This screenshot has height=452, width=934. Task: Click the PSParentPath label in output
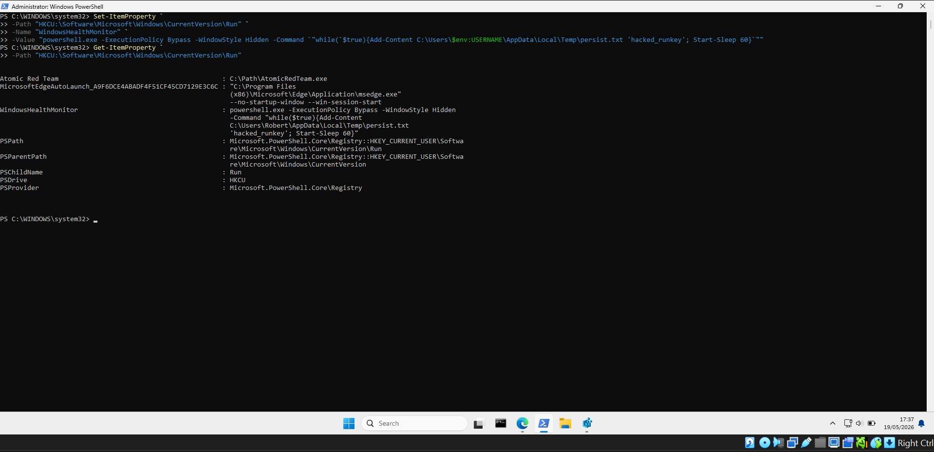(x=23, y=157)
